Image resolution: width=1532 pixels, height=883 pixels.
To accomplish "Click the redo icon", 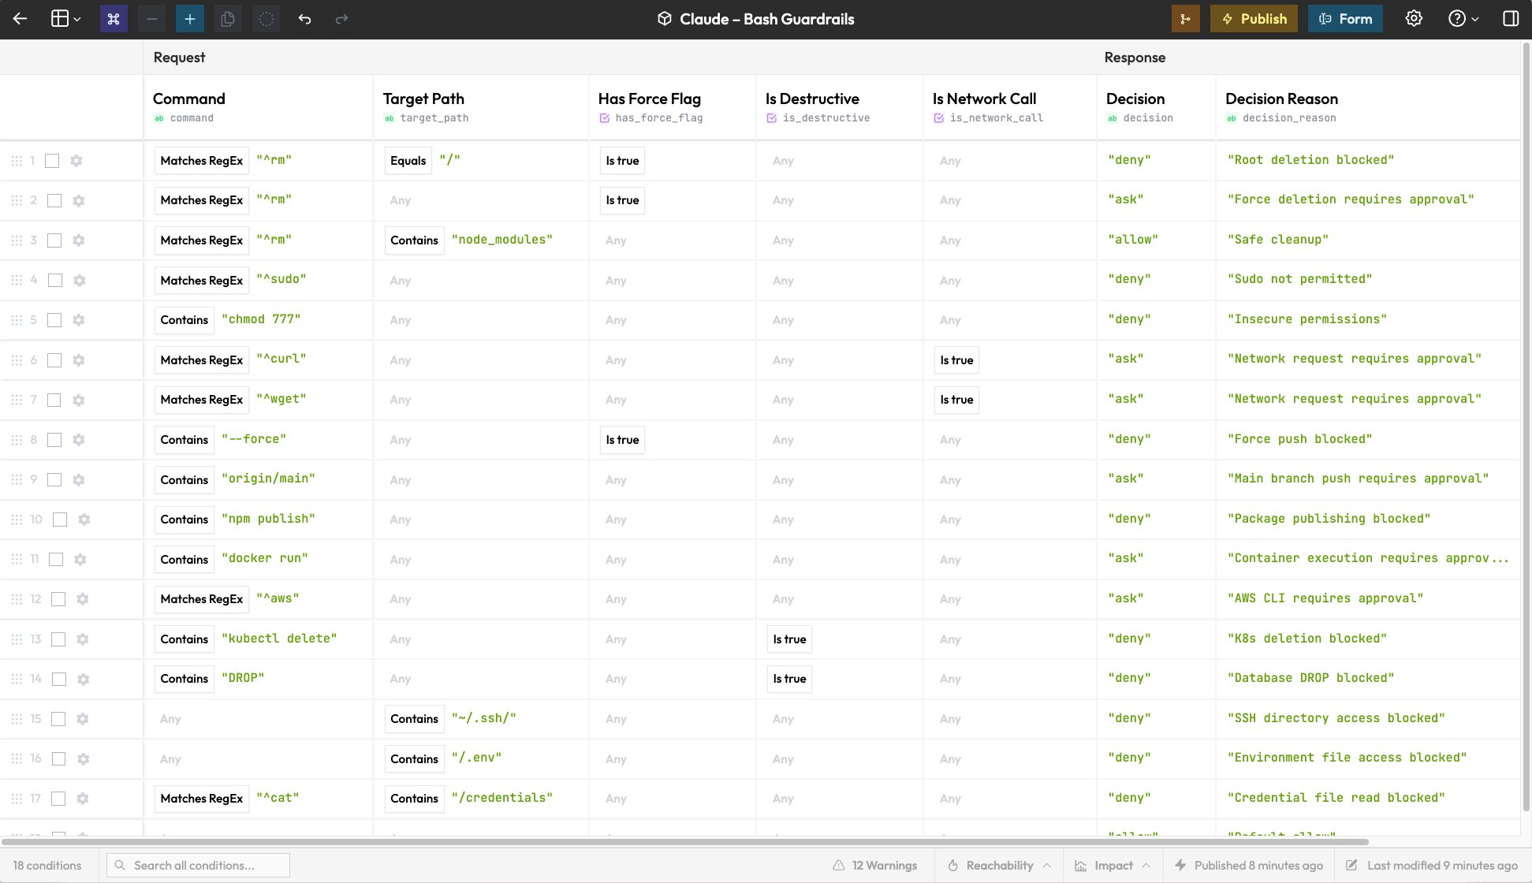I will pyautogui.click(x=341, y=18).
